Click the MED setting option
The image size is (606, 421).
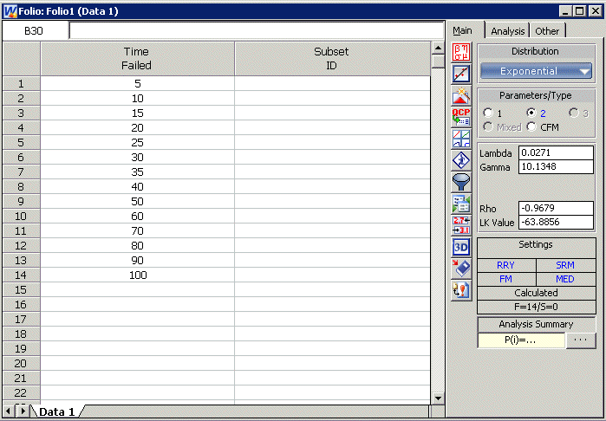click(565, 279)
